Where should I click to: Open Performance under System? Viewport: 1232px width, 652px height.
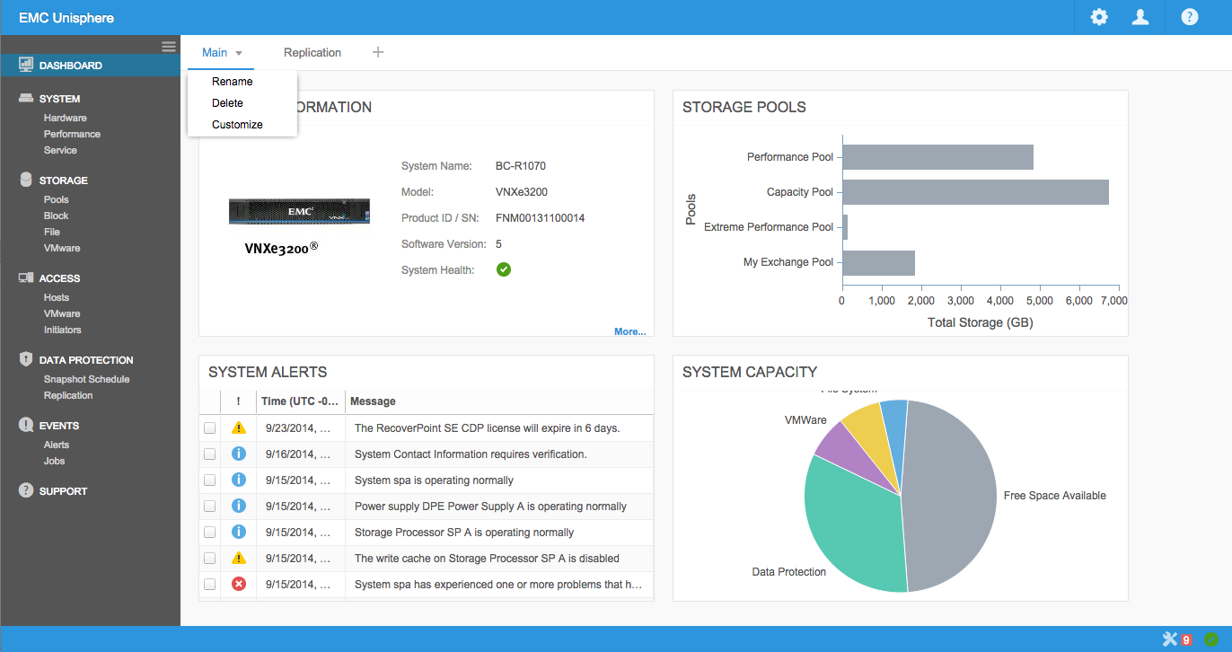[72, 134]
